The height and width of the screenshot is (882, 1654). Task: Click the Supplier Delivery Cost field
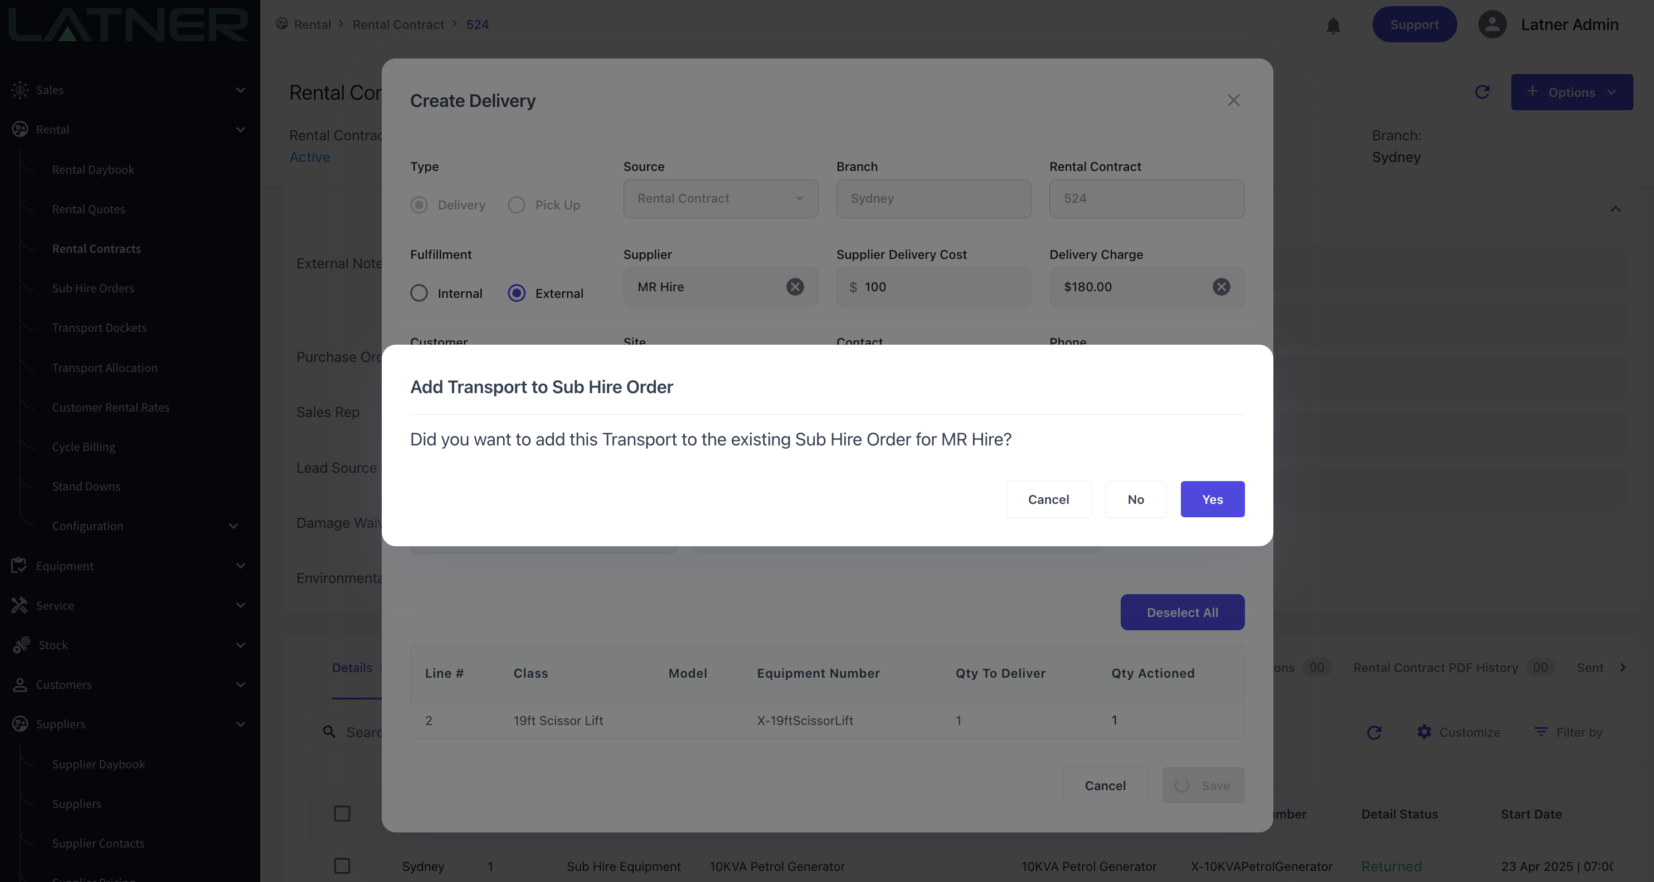pos(933,287)
